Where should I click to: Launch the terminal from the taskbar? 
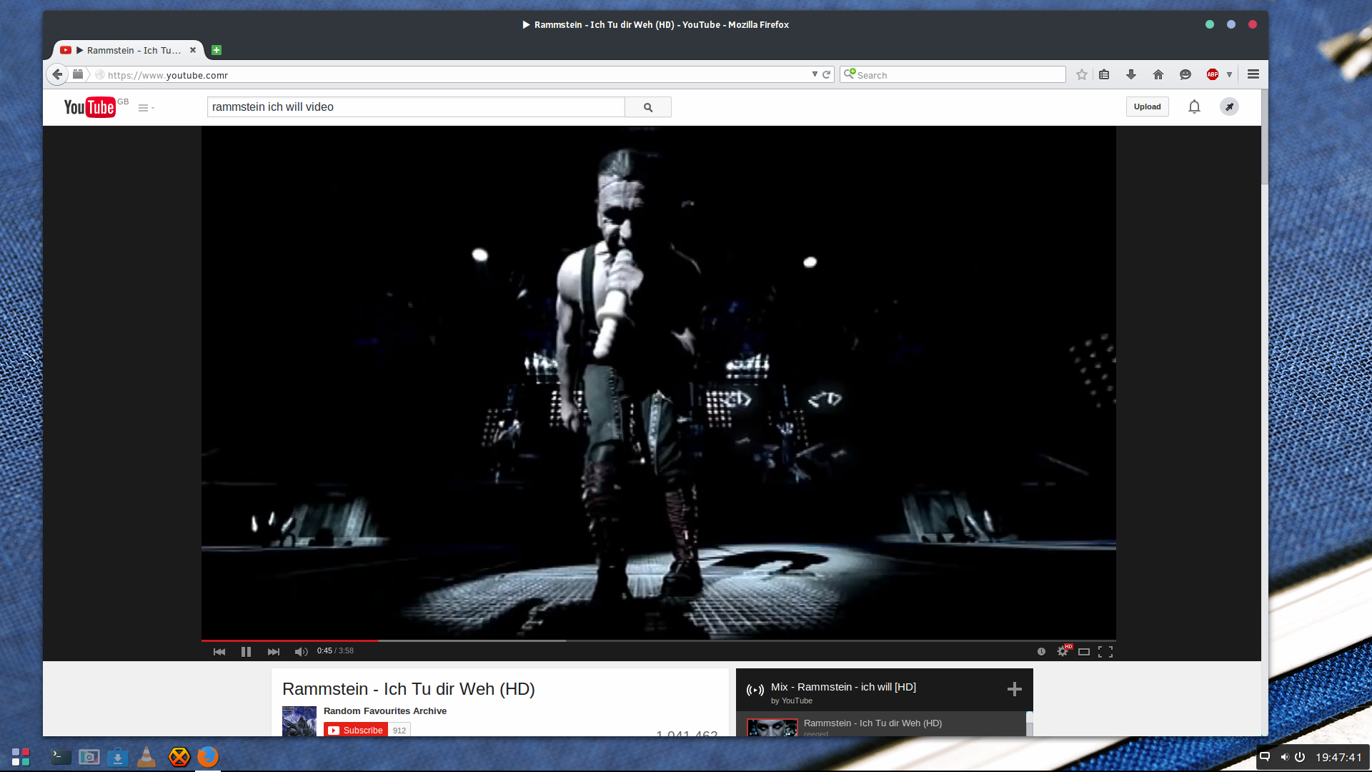click(x=61, y=756)
